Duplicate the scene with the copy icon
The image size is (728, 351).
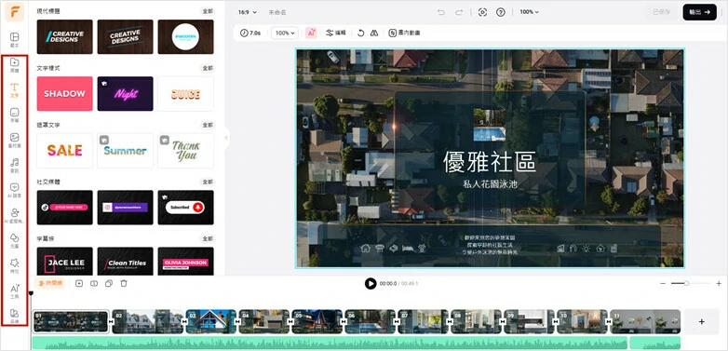109,283
